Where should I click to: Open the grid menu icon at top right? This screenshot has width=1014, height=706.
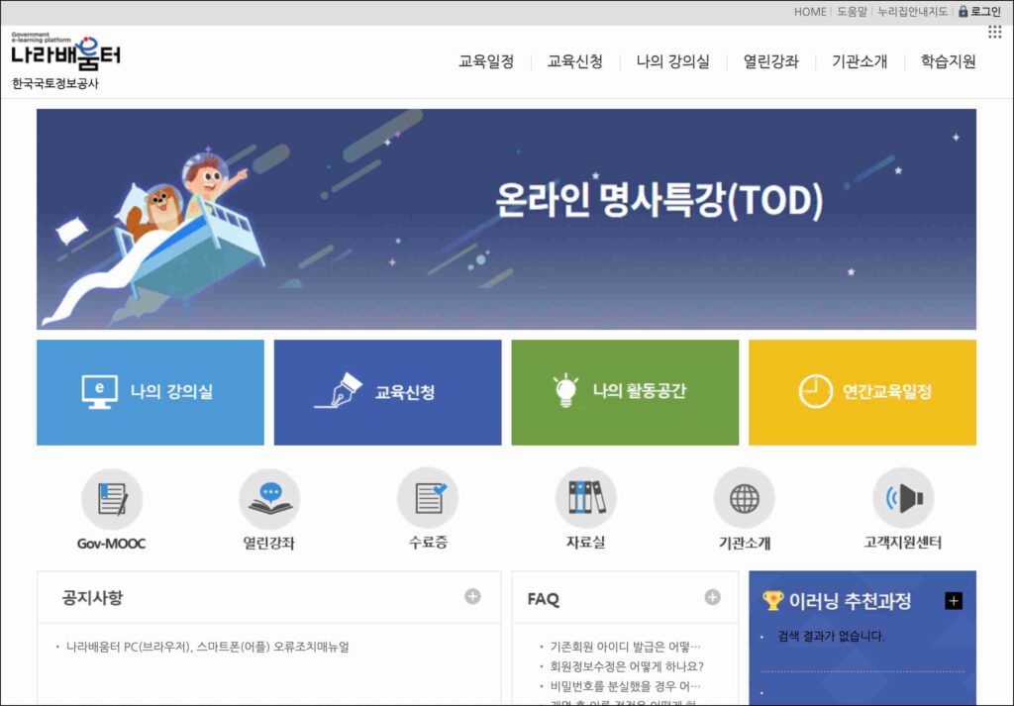pos(994,33)
